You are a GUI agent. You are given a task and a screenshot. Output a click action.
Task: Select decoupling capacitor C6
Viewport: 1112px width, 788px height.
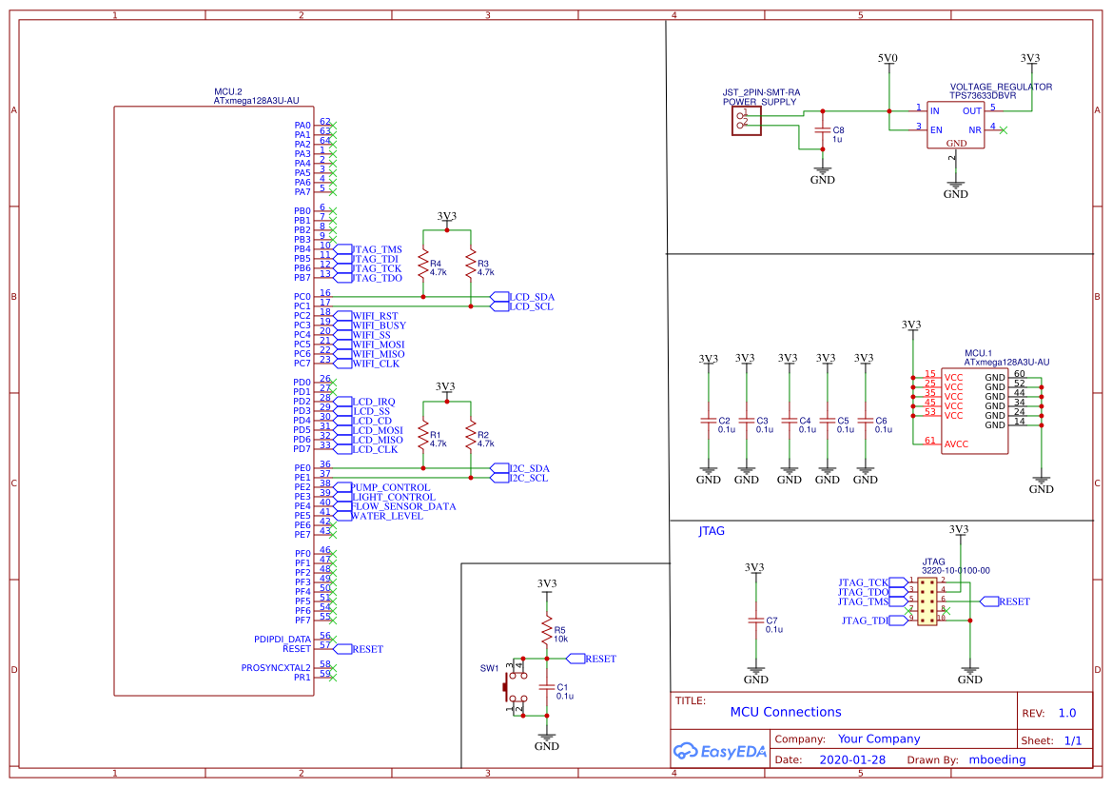pos(866,421)
